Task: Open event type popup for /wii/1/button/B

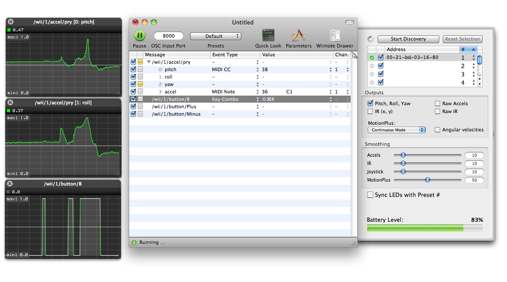Action: 258,99
